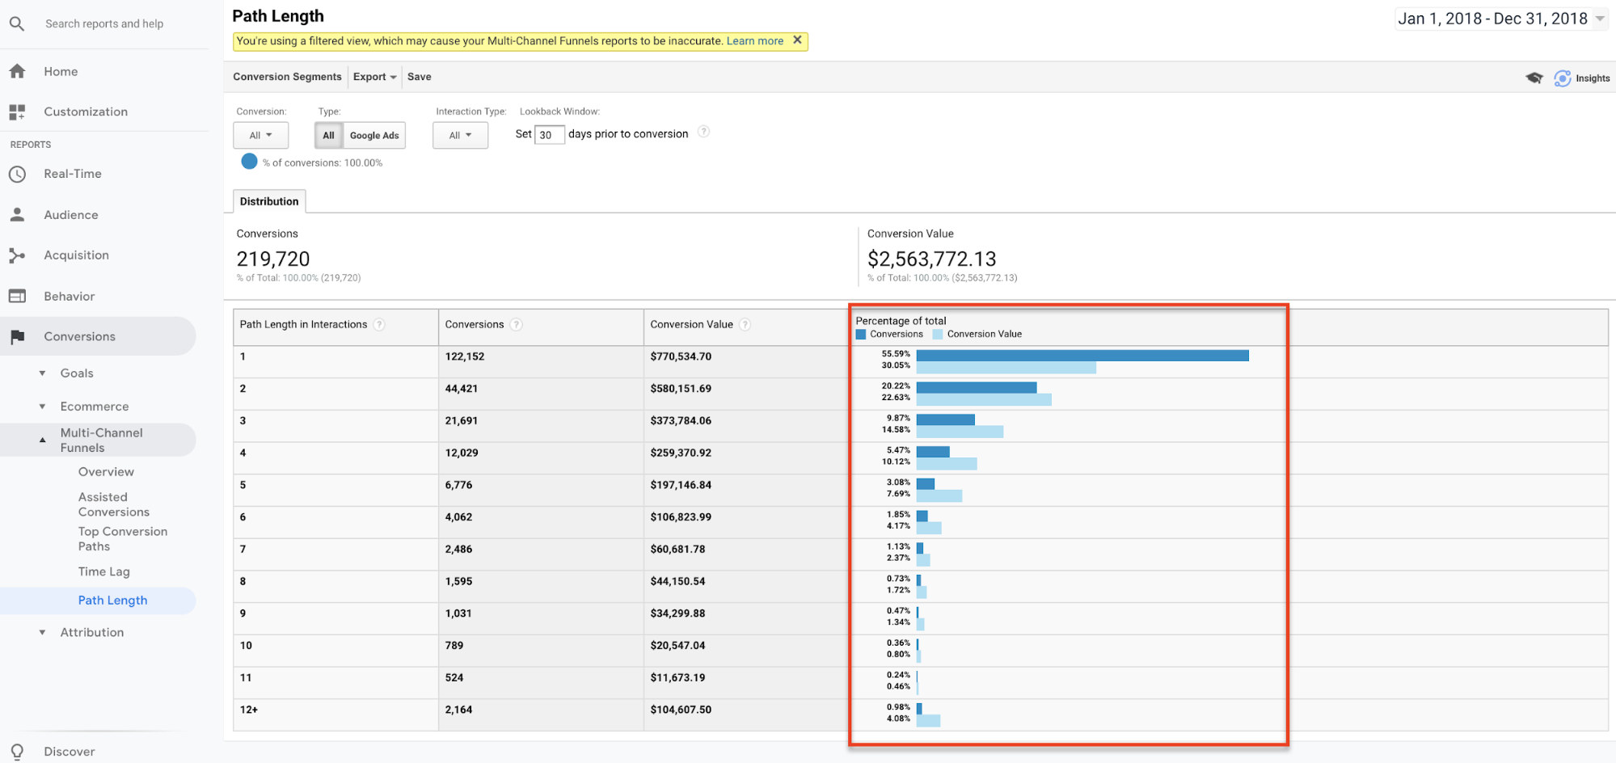Select the All type toggle button
Screen dimensions: 1616x763
[328, 135]
